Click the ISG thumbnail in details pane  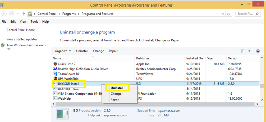click(62, 114)
